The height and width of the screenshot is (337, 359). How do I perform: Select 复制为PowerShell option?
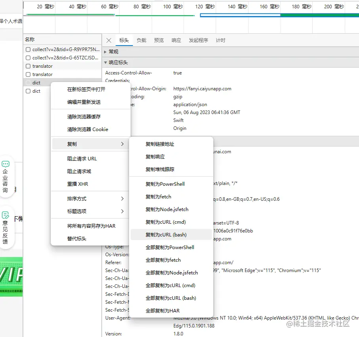point(171,184)
